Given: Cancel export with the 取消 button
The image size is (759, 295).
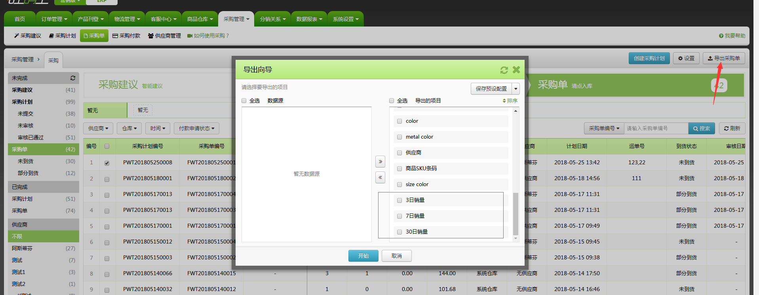Looking at the screenshot, I should coord(397,256).
